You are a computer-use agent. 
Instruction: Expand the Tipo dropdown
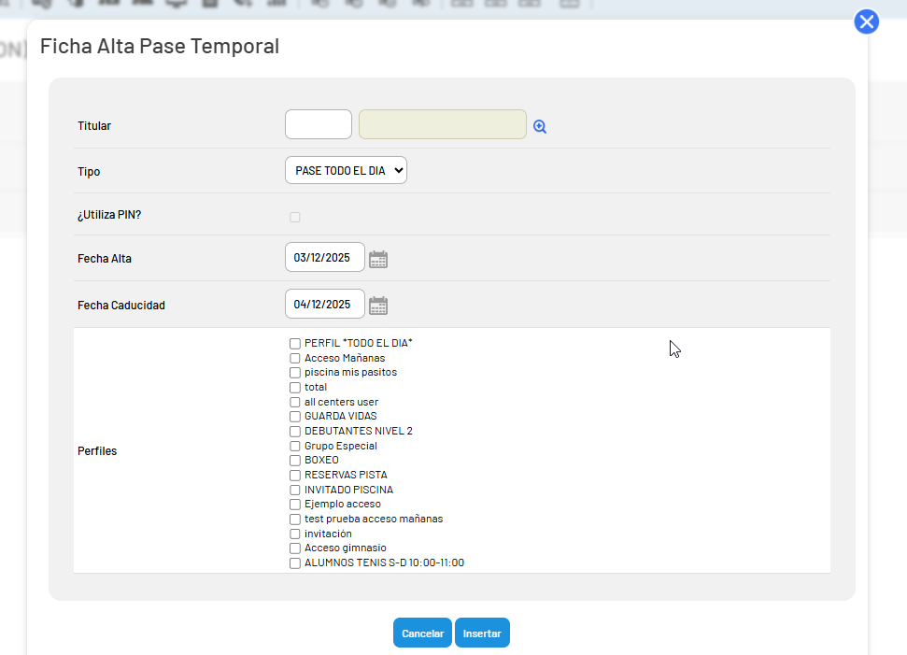(x=346, y=170)
